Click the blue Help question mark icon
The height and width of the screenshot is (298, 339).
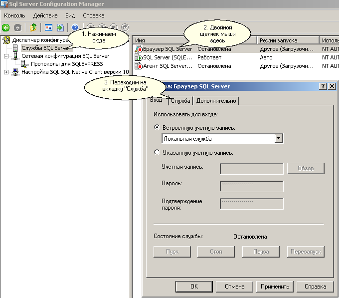click(75, 28)
